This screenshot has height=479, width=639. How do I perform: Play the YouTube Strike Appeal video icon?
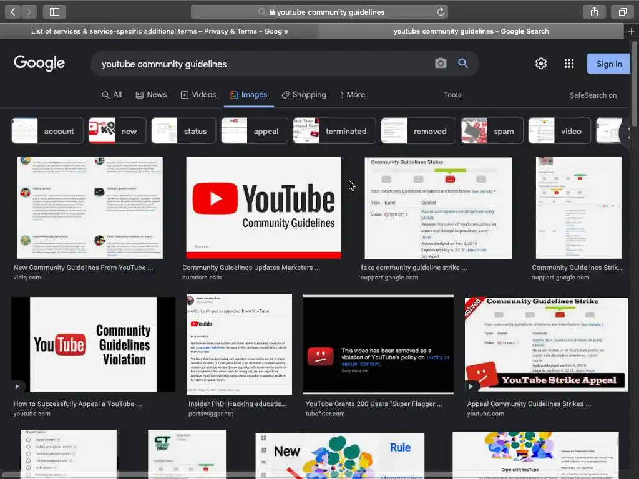pos(471,386)
